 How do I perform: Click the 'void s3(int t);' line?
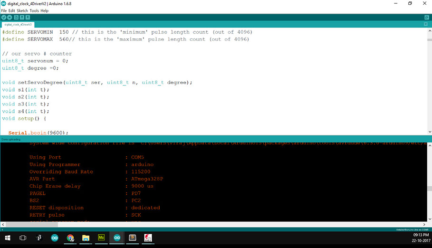(x=26, y=104)
